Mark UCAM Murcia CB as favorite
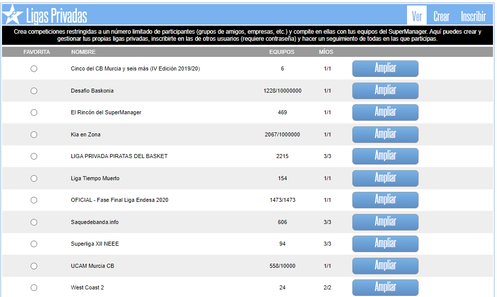This screenshot has width=497, height=297. click(x=34, y=266)
